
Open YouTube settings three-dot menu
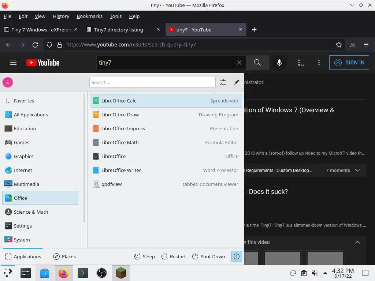click(x=319, y=63)
